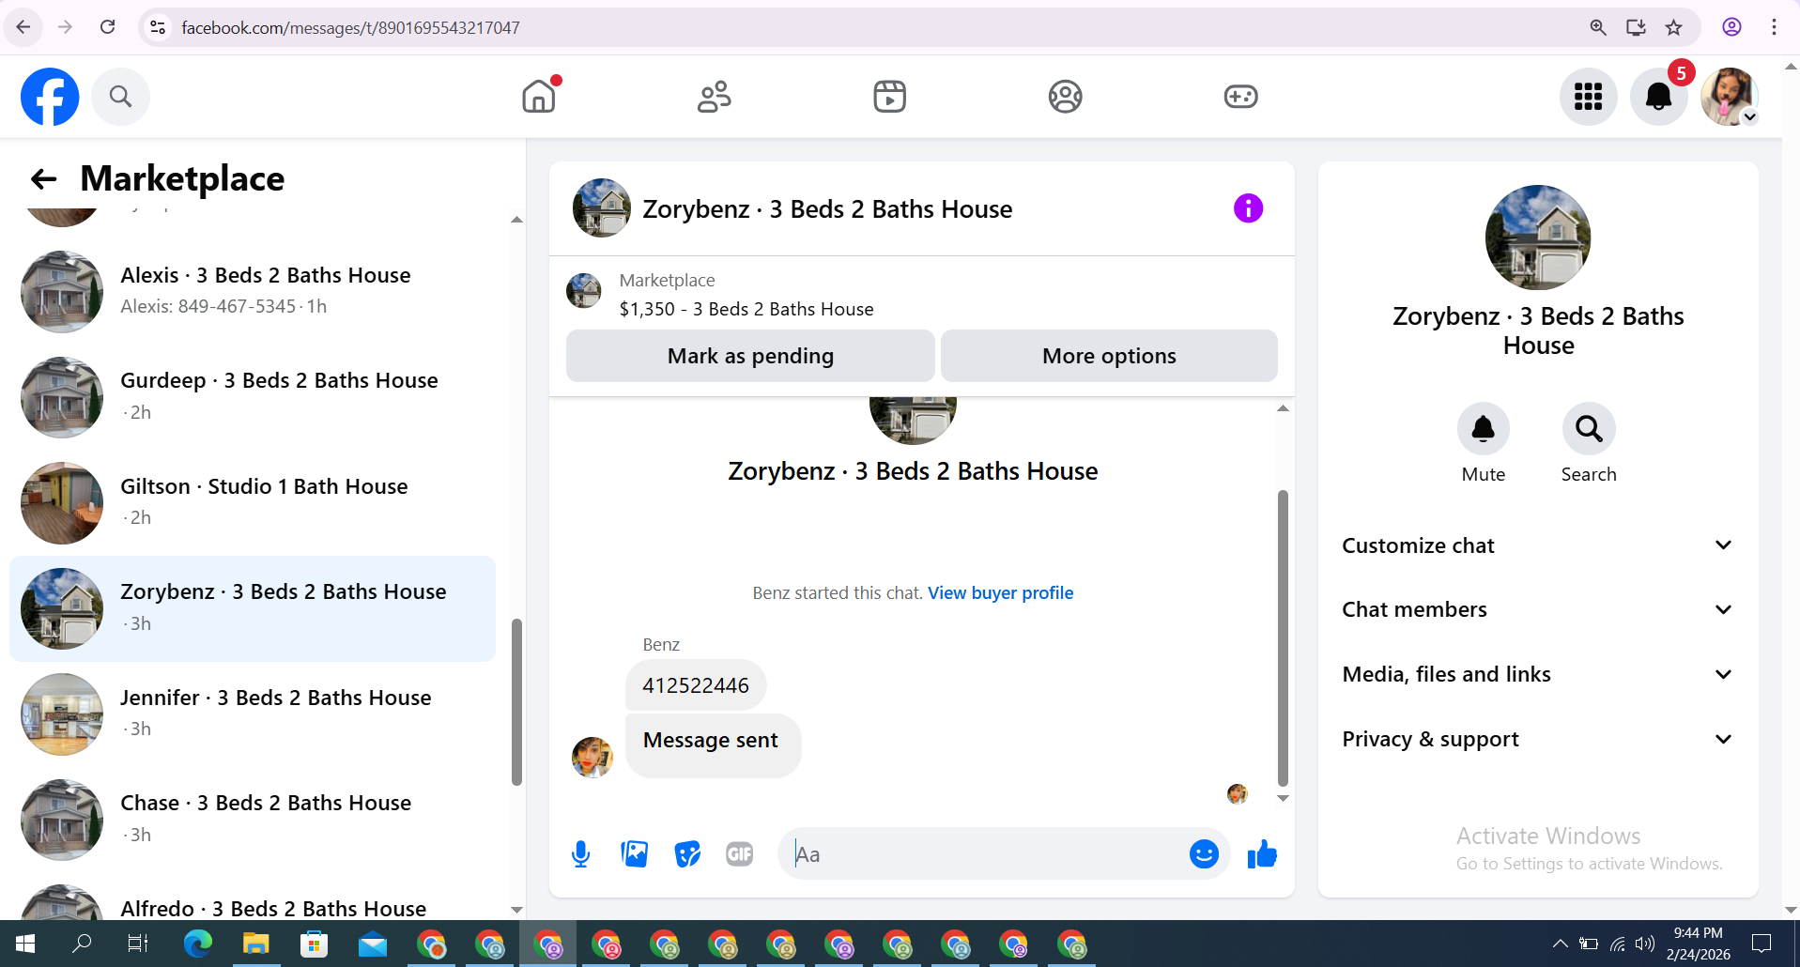Select Zorybenz conversation in list
1800x967 pixels.
point(253,608)
